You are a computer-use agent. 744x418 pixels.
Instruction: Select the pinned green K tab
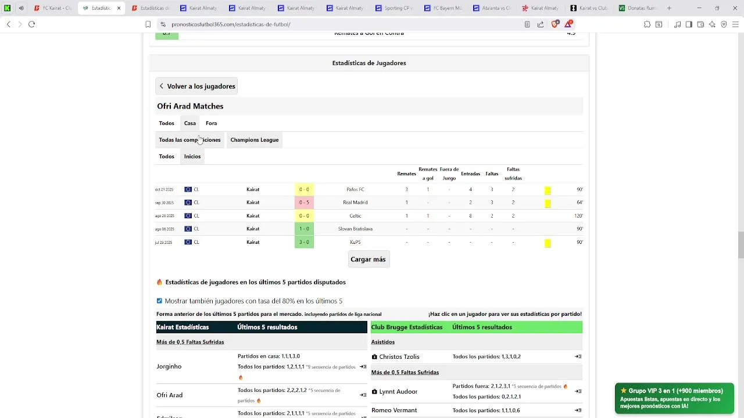pyautogui.click(x=8, y=8)
